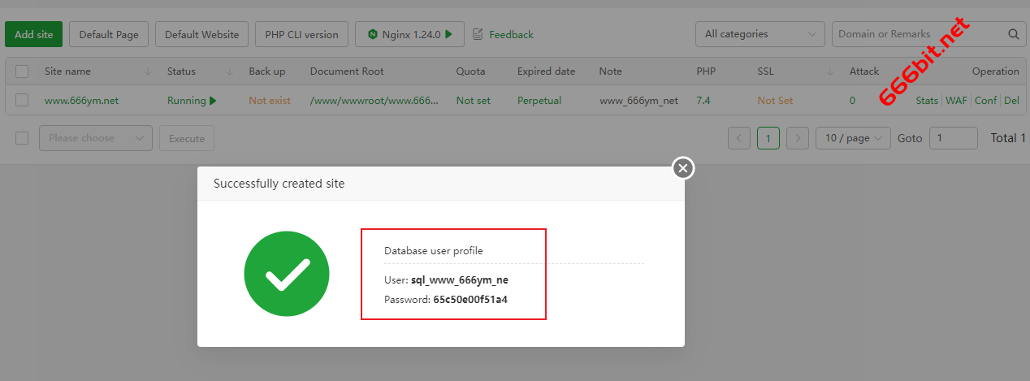Click the Running status play icon
Screen dimensions: 1030x381
tap(213, 101)
